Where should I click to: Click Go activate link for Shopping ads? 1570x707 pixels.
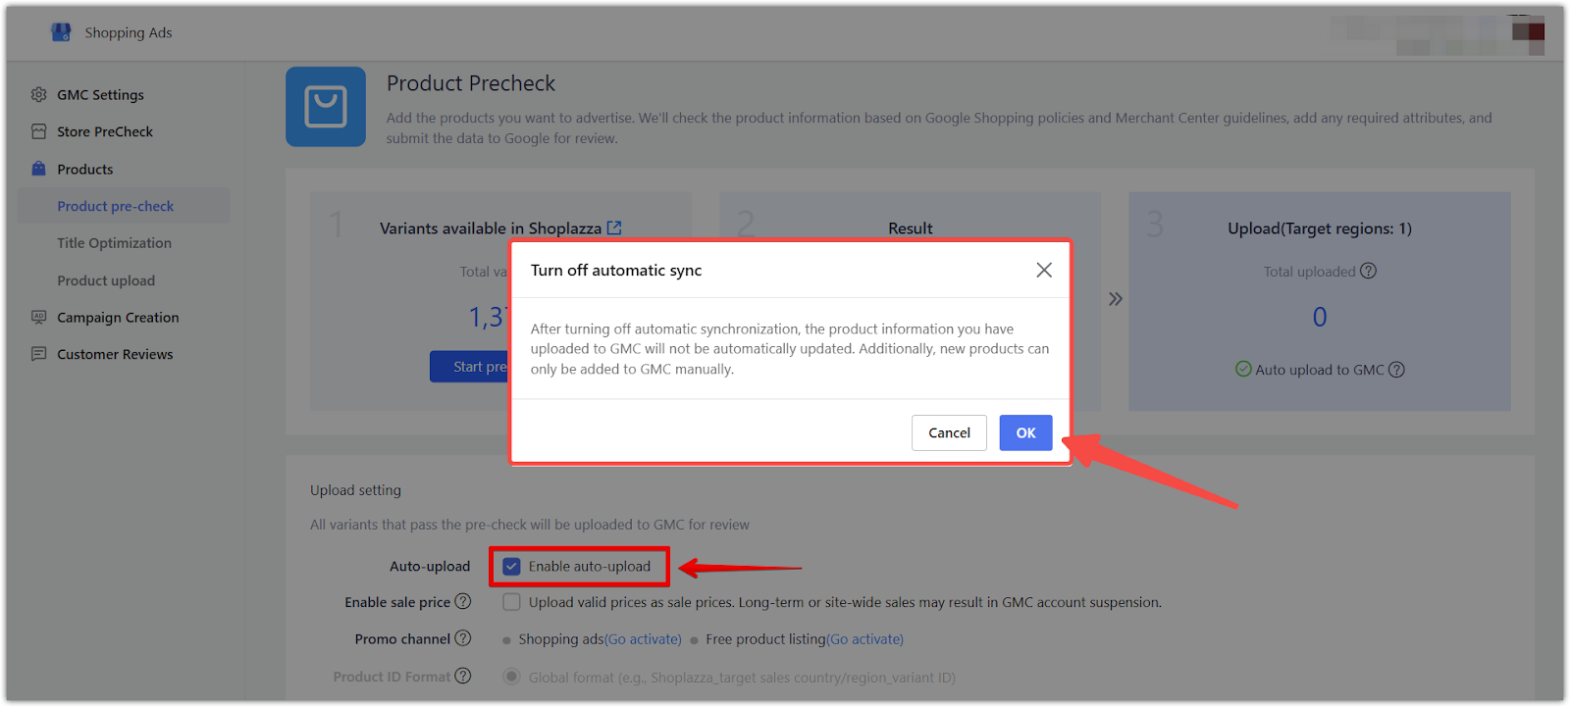[x=644, y=639]
